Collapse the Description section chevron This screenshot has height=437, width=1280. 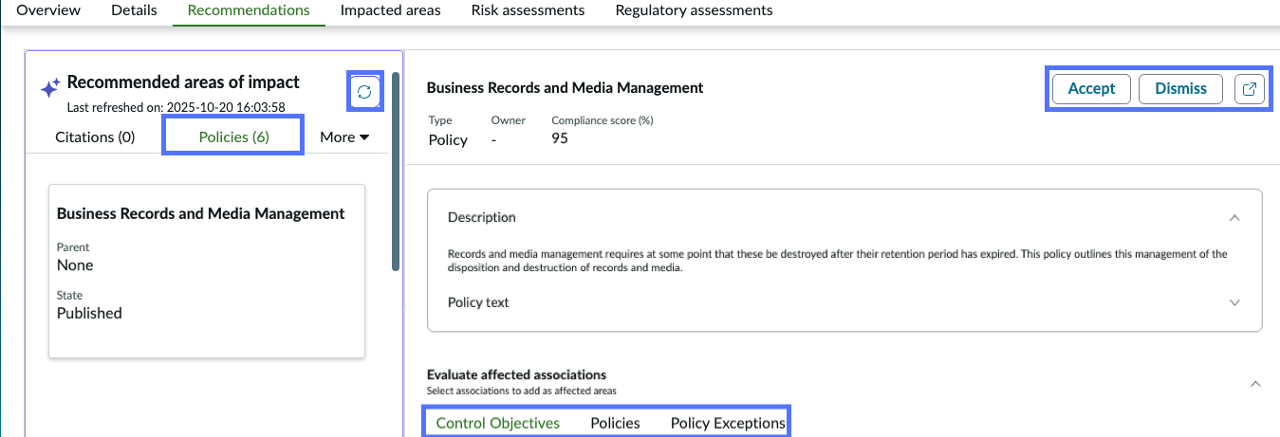1234,217
